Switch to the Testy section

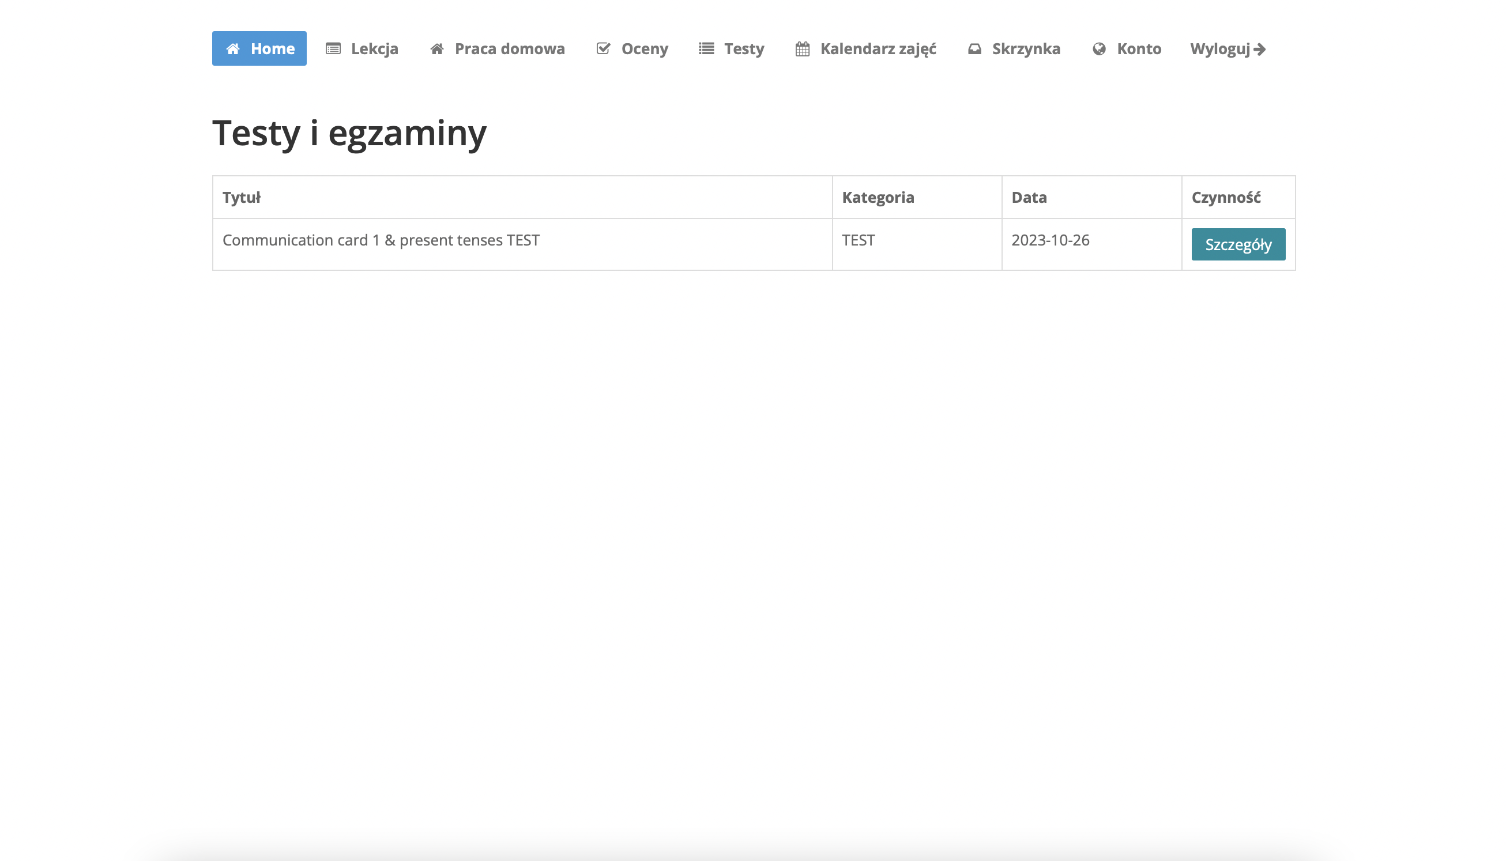[x=744, y=48]
